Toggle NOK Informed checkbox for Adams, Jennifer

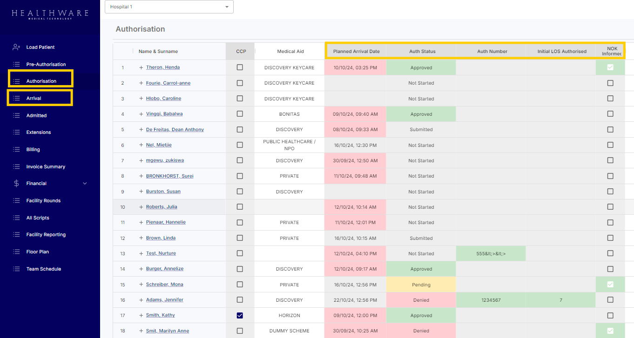[610, 300]
